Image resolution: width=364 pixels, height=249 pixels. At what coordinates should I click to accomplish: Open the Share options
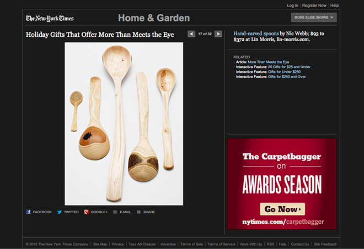(146, 212)
